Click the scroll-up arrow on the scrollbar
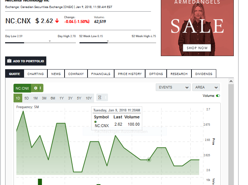Screen dimensions: 248x185 231,81
